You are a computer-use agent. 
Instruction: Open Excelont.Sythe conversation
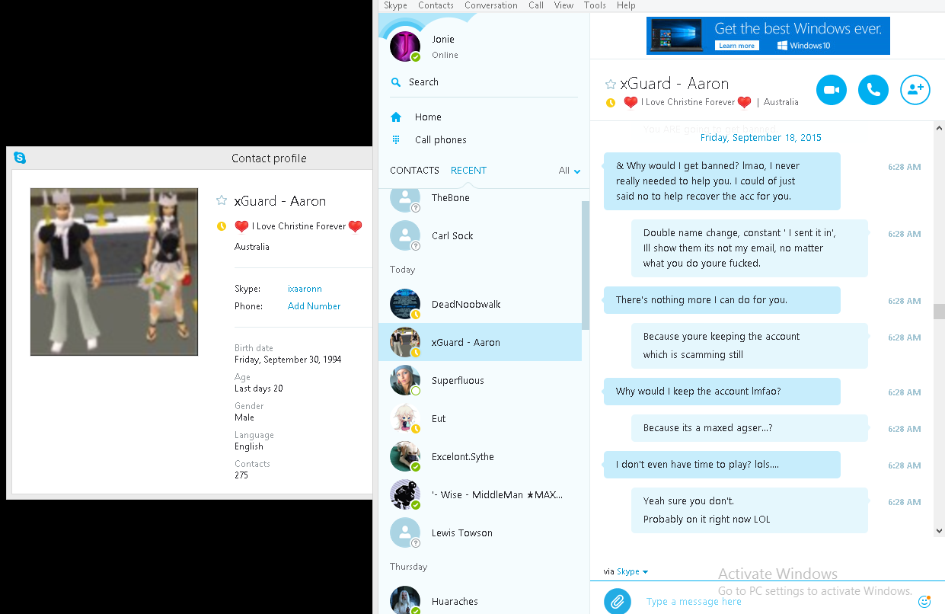pos(480,456)
